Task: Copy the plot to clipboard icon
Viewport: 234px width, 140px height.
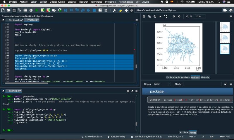Action: point(155,16)
